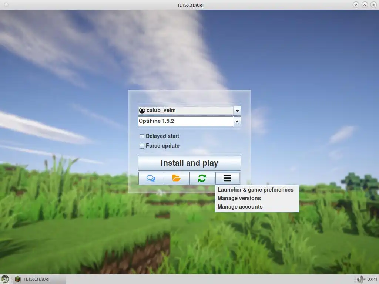
Task: Click the calub_veim account field
Action: 186,110
